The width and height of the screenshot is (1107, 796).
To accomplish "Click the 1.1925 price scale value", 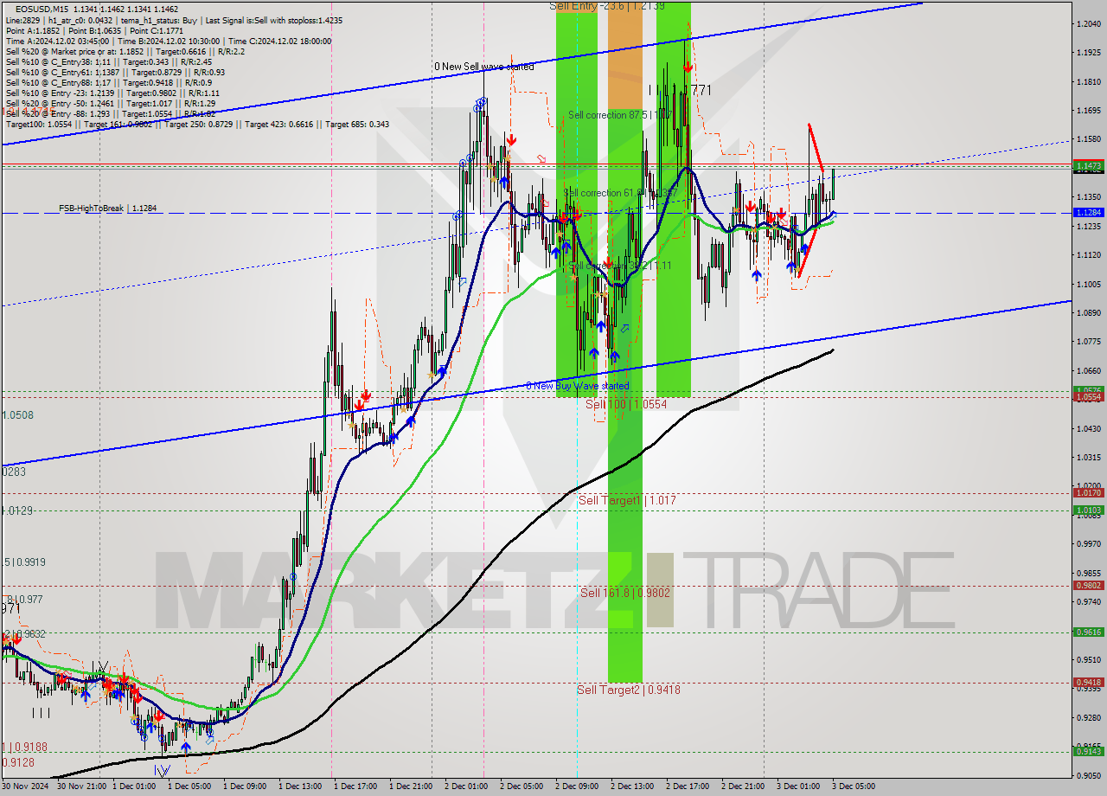I will pos(1089,53).
